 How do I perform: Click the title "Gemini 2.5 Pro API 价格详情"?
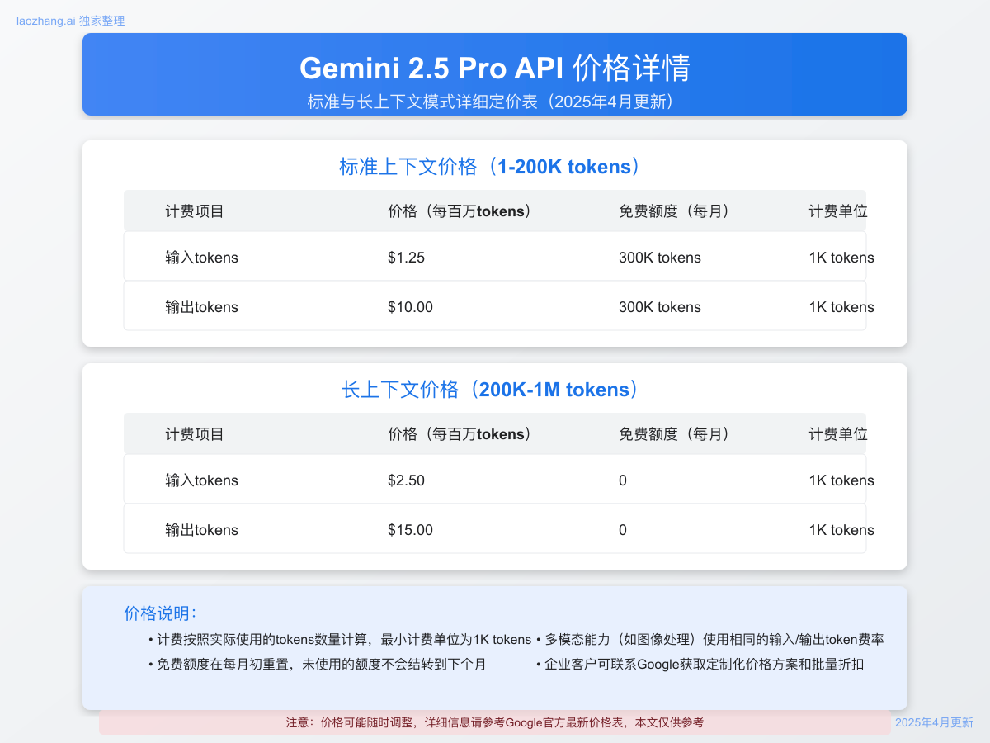tap(495, 68)
